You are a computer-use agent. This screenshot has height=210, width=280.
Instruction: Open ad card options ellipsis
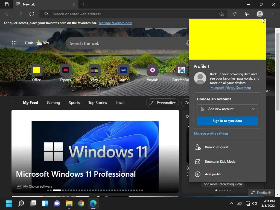pyautogui.click(x=170, y=186)
